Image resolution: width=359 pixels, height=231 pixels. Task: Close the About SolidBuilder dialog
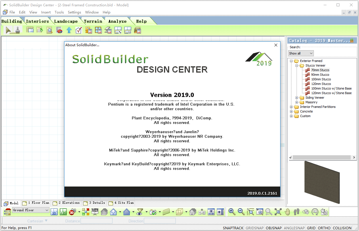[x=276, y=45]
